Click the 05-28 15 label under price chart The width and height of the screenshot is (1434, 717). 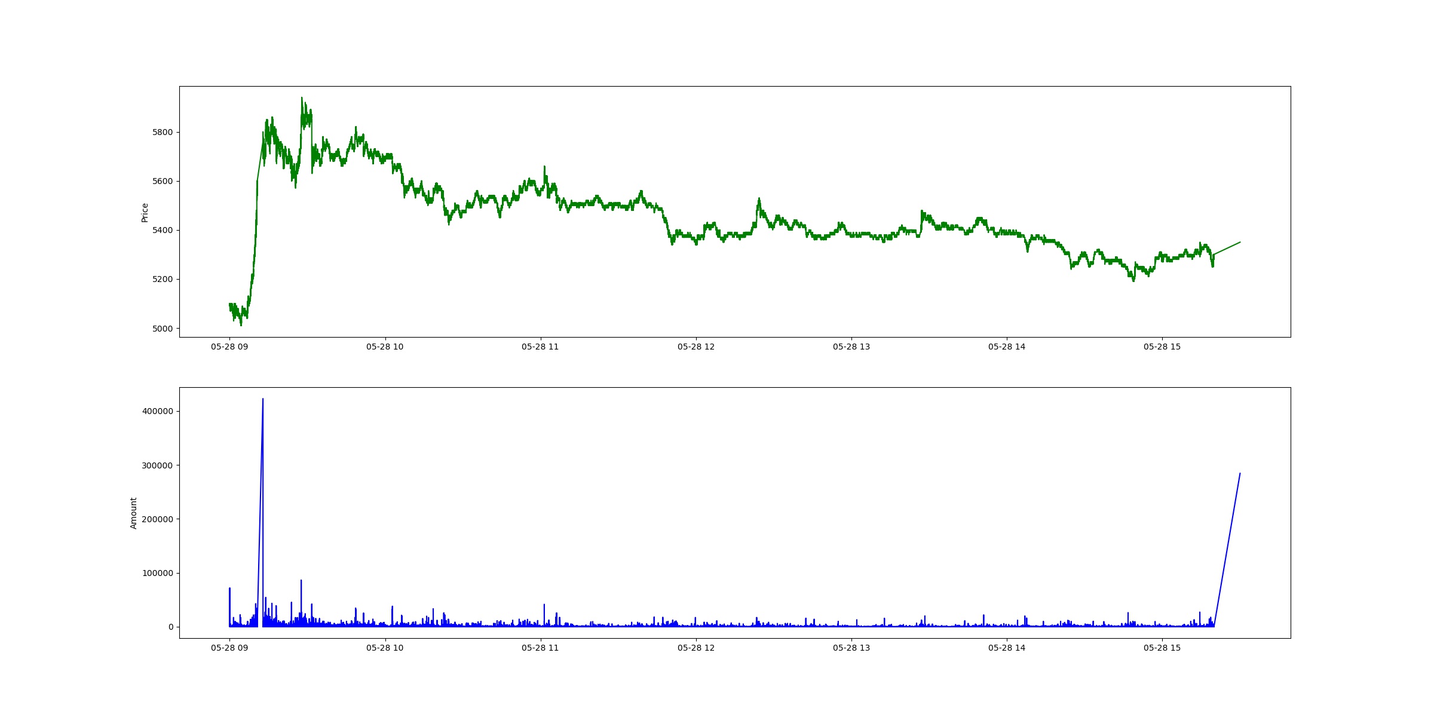(x=1162, y=347)
